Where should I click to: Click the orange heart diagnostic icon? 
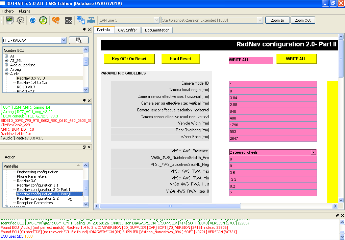click(x=56, y=20)
